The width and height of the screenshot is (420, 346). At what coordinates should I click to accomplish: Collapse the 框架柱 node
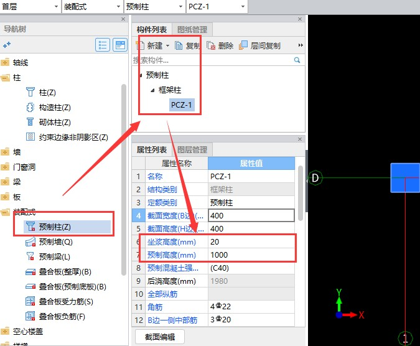tap(152, 90)
